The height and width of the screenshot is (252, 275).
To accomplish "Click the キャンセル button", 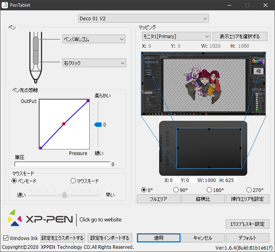I will point(203,238).
